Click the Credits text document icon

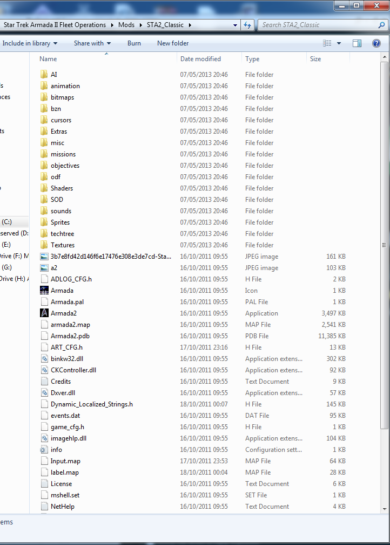point(44,382)
